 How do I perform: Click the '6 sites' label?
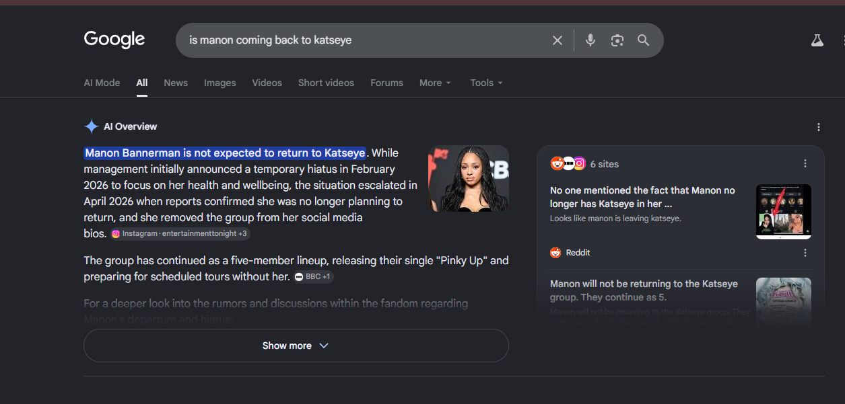(605, 164)
